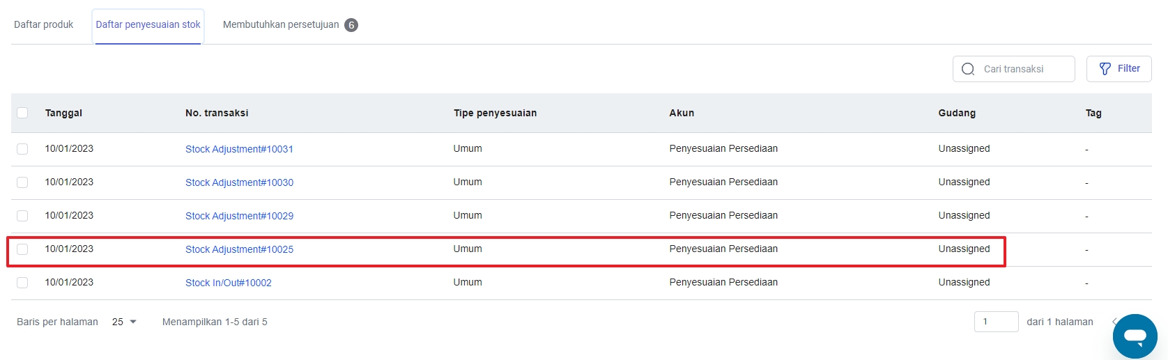The width and height of the screenshot is (1168, 360).
Task: Open Membutuhkan persetujuan tab
Action: (x=281, y=25)
